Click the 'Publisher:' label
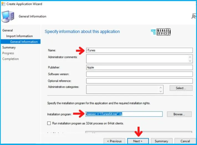This screenshot has width=197, height=145. click(54, 67)
